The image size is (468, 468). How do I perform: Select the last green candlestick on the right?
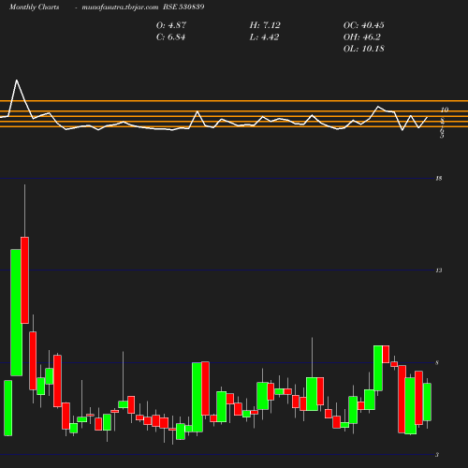point(427,402)
